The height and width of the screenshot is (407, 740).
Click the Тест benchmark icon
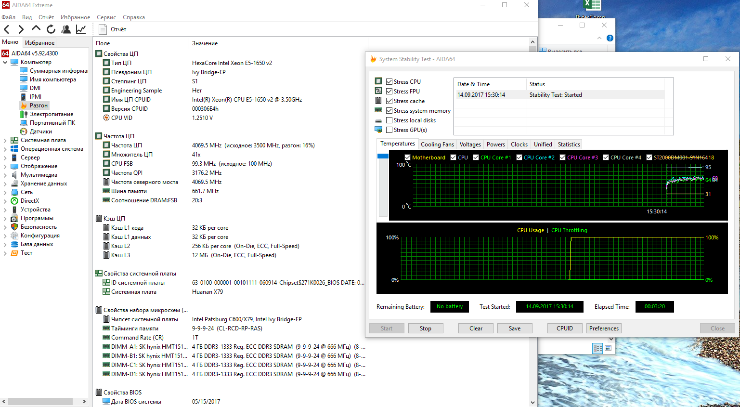(x=14, y=253)
